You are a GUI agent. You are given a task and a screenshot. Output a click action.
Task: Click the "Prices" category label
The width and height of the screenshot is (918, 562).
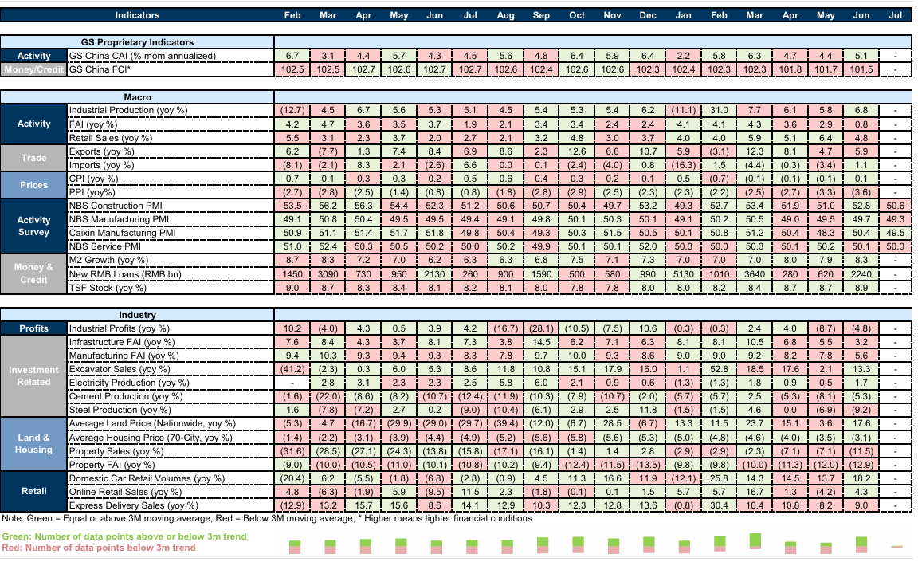pos(33,185)
